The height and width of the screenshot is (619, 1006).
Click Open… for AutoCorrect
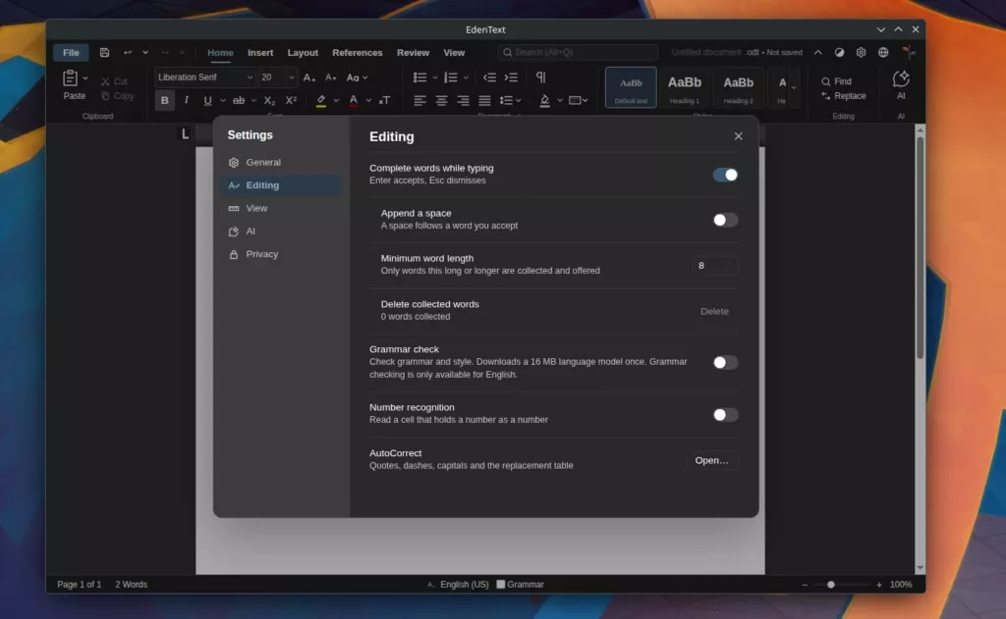coord(711,460)
